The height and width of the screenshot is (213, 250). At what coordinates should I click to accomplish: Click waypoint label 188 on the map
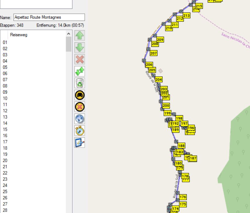click(x=181, y=146)
